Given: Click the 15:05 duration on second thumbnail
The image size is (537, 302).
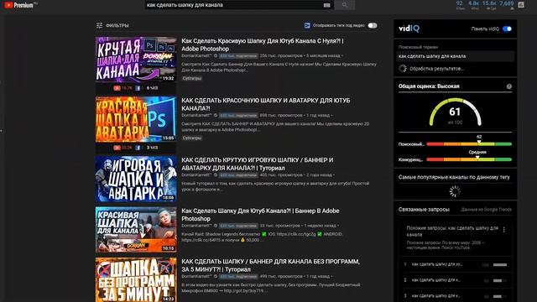Looking at the screenshot, I should point(168,138).
